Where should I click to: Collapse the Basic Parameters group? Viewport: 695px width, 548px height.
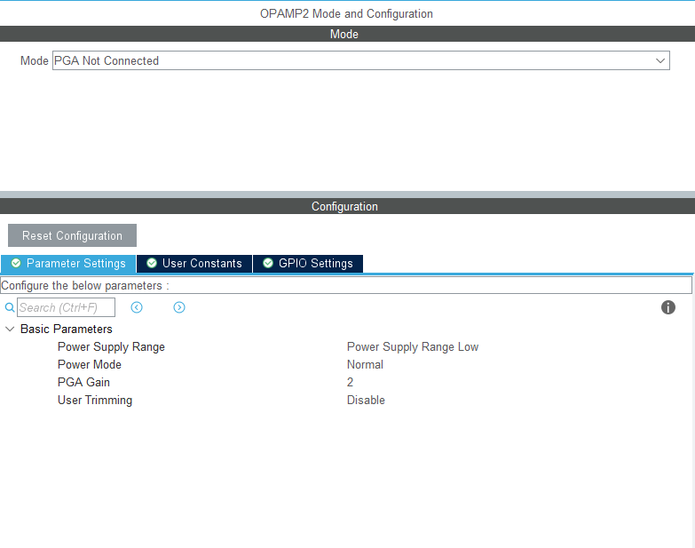[x=10, y=329]
